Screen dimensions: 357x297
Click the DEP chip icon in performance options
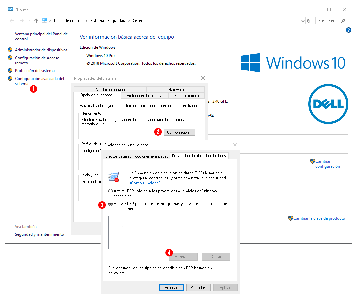pos(114,177)
